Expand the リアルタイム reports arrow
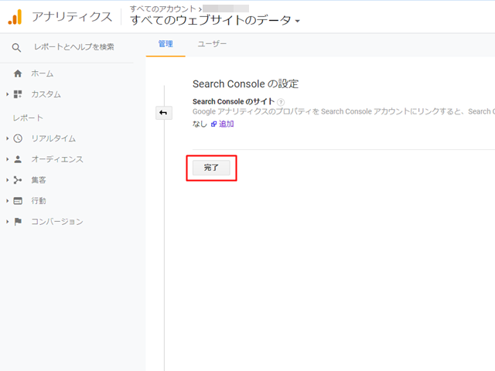The image size is (495, 371). 7,138
